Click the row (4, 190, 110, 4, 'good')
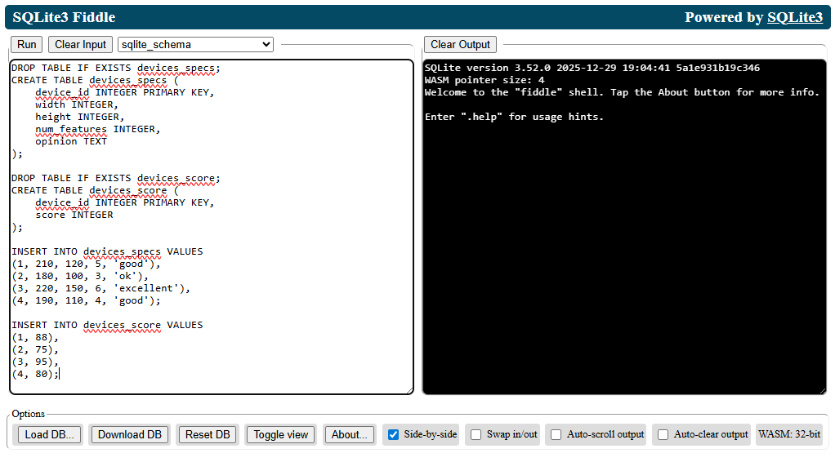 coord(86,300)
